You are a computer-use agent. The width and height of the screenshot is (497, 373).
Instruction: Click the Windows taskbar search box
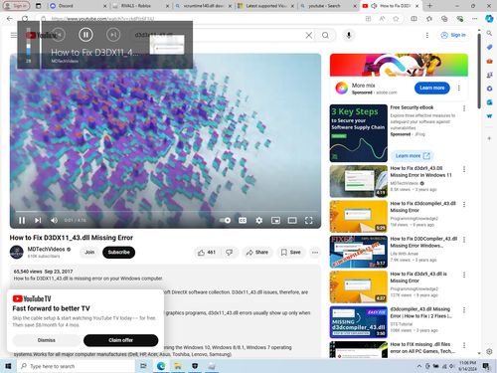pyautogui.click(x=77, y=366)
